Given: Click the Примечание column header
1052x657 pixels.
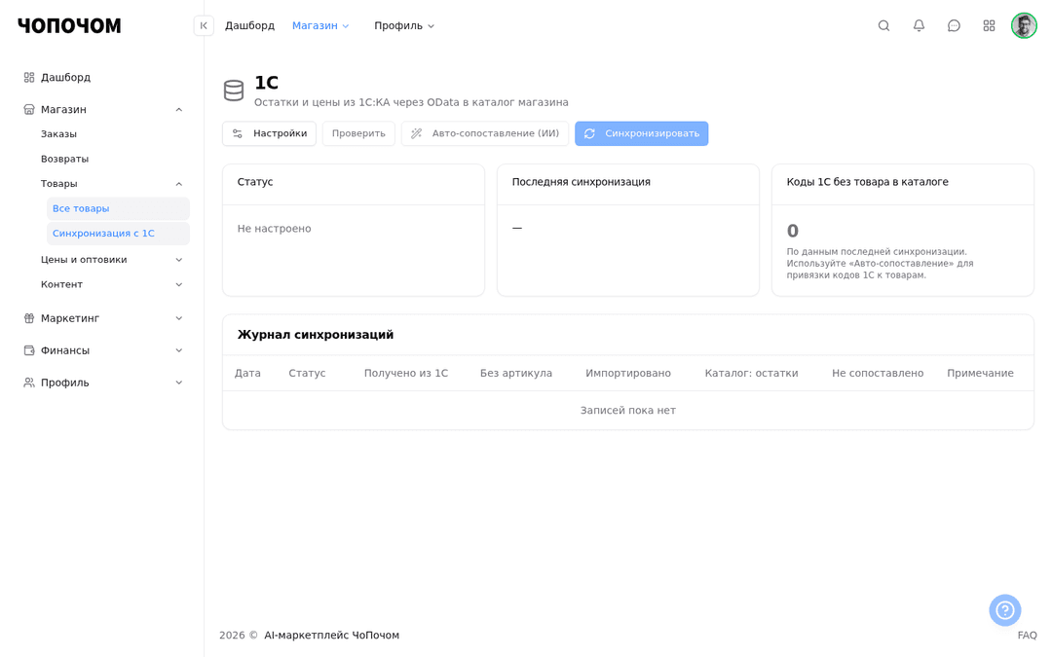Looking at the screenshot, I should [x=980, y=374].
